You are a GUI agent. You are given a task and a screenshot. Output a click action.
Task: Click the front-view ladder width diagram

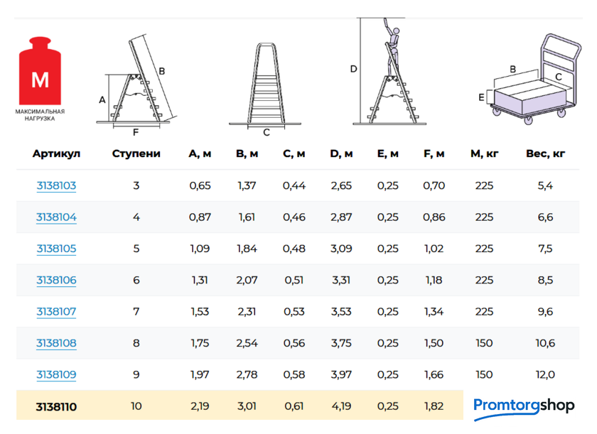click(x=267, y=85)
